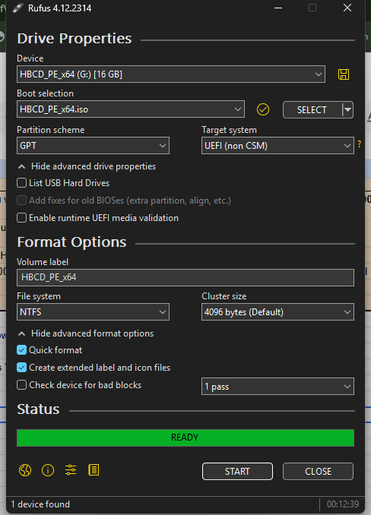Open the File system dropdown

pos(93,311)
